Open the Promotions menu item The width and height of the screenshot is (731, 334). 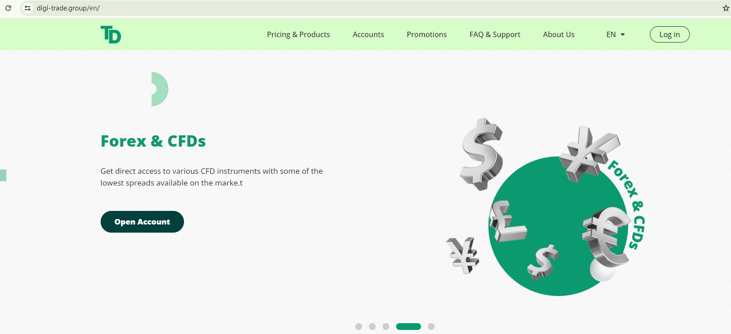pos(426,34)
